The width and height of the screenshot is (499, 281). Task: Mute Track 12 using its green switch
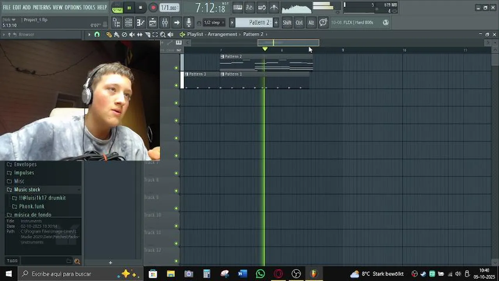[x=176, y=261]
